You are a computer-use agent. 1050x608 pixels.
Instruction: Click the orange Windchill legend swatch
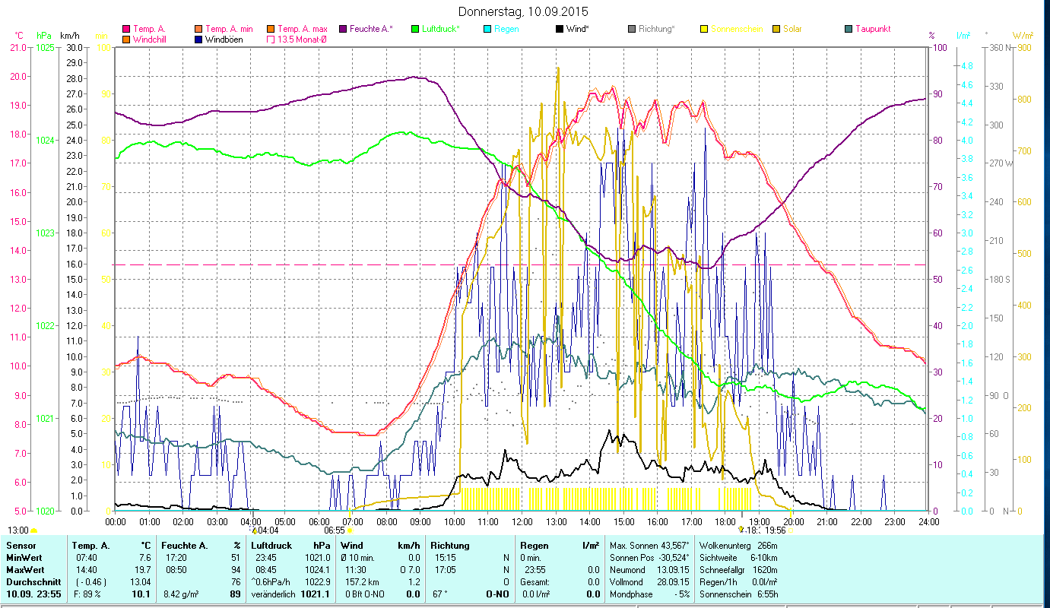coord(126,39)
